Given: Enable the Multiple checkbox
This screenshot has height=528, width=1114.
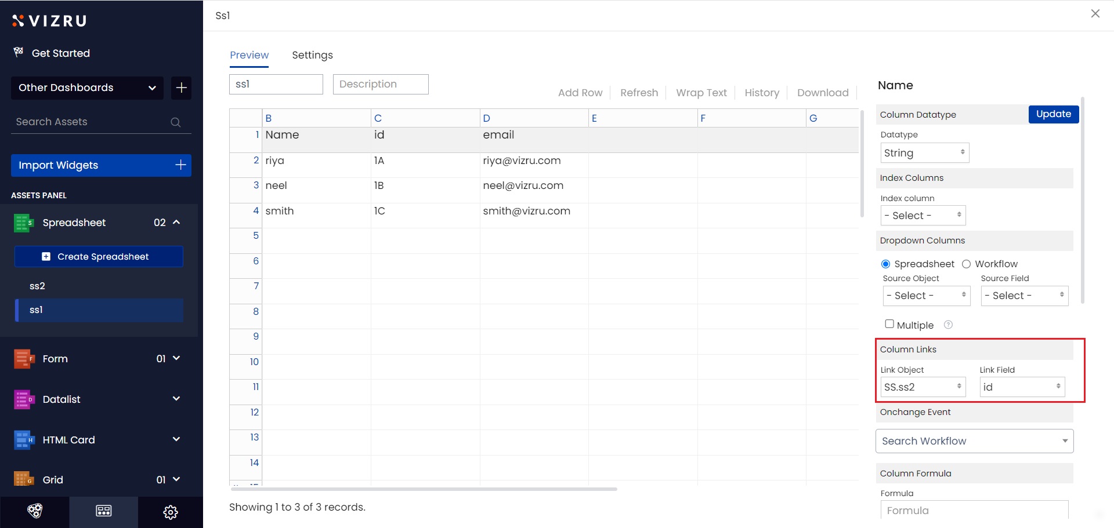Looking at the screenshot, I should [889, 324].
